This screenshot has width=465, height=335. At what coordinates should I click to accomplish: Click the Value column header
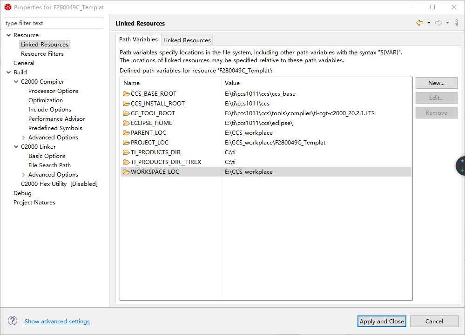(x=317, y=83)
